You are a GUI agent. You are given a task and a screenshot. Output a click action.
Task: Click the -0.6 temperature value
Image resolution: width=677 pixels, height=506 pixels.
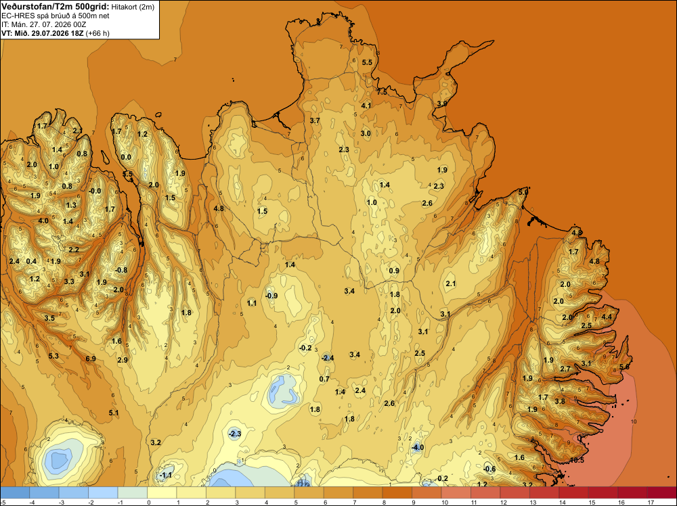coord(489,469)
